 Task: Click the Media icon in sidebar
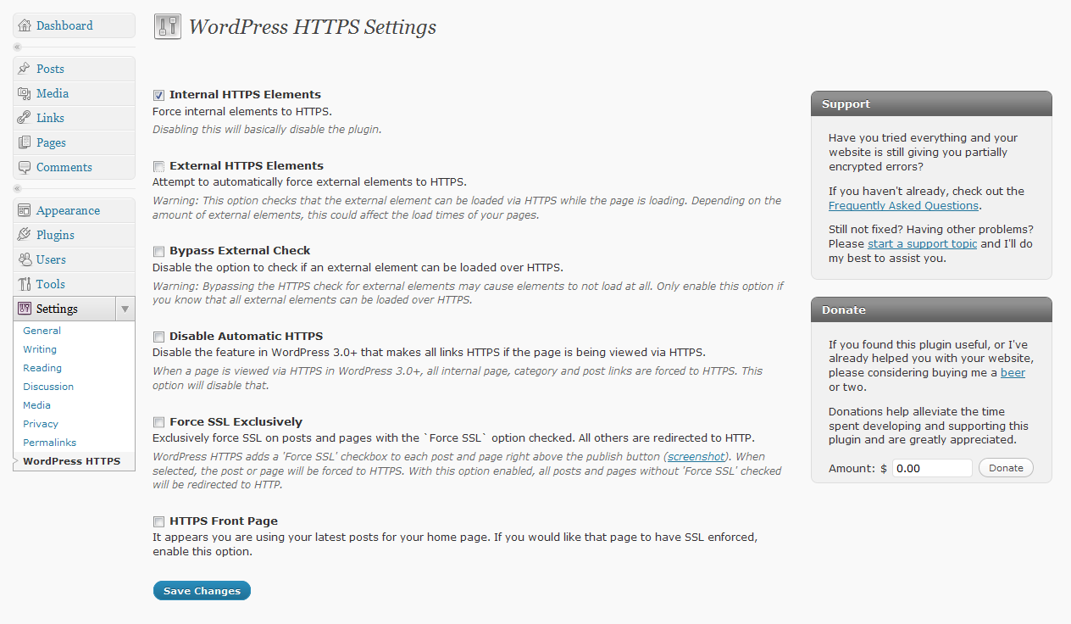25,93
